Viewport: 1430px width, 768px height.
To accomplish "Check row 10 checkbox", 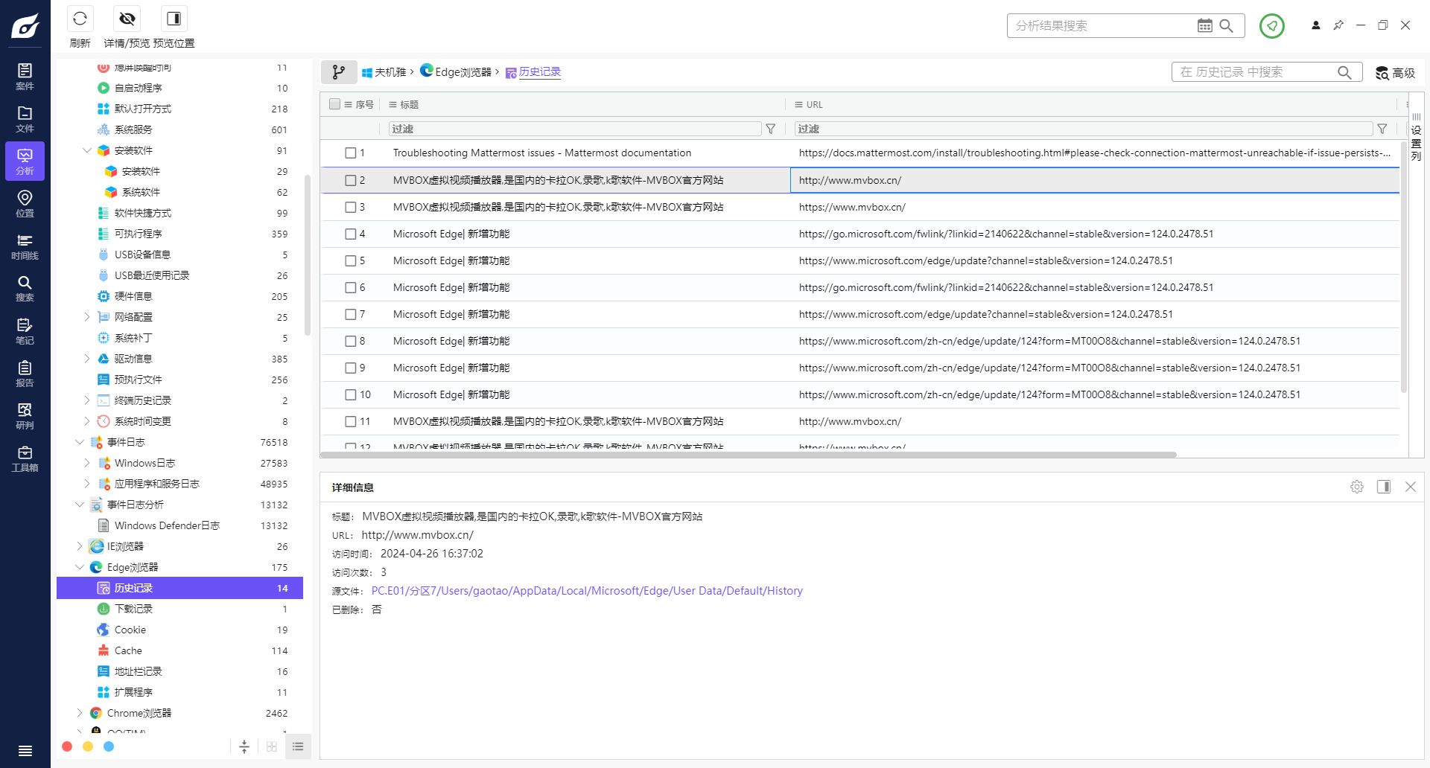I will point(351,394).
